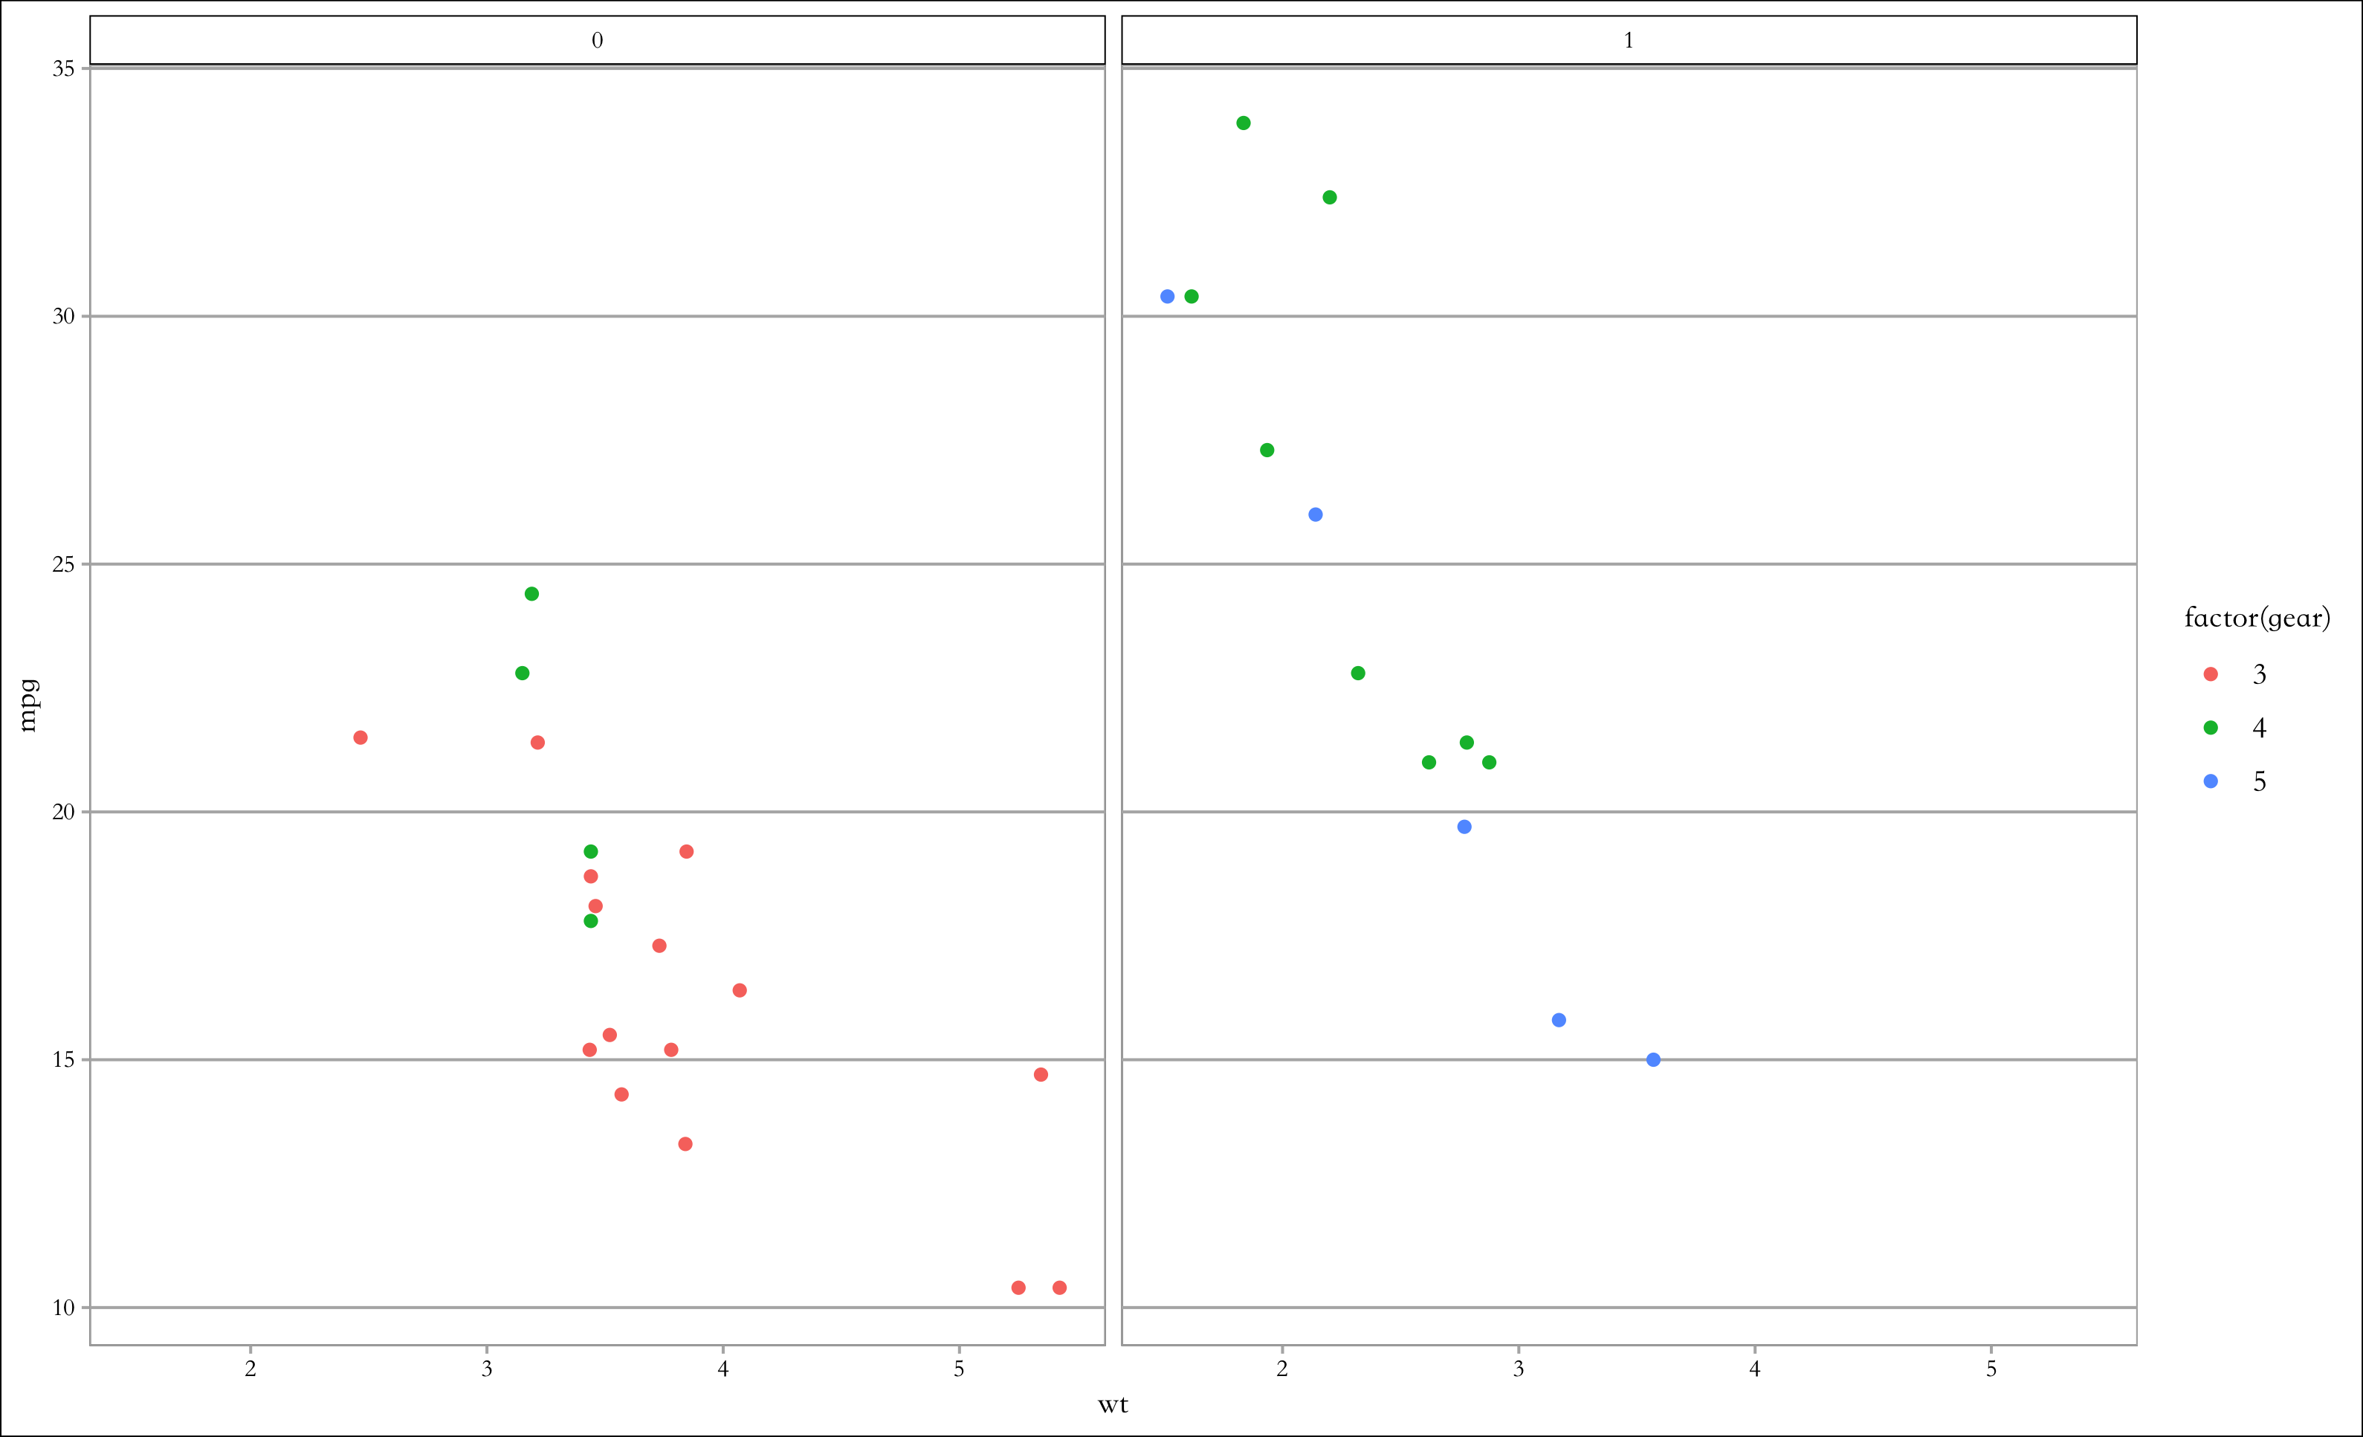Click x-axis tick 3 under panel 1
The width and height of the screenshot is (2363, 1437).
point(1518,1369)
